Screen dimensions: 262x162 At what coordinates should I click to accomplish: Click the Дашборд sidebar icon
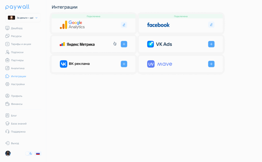[7, 28]
